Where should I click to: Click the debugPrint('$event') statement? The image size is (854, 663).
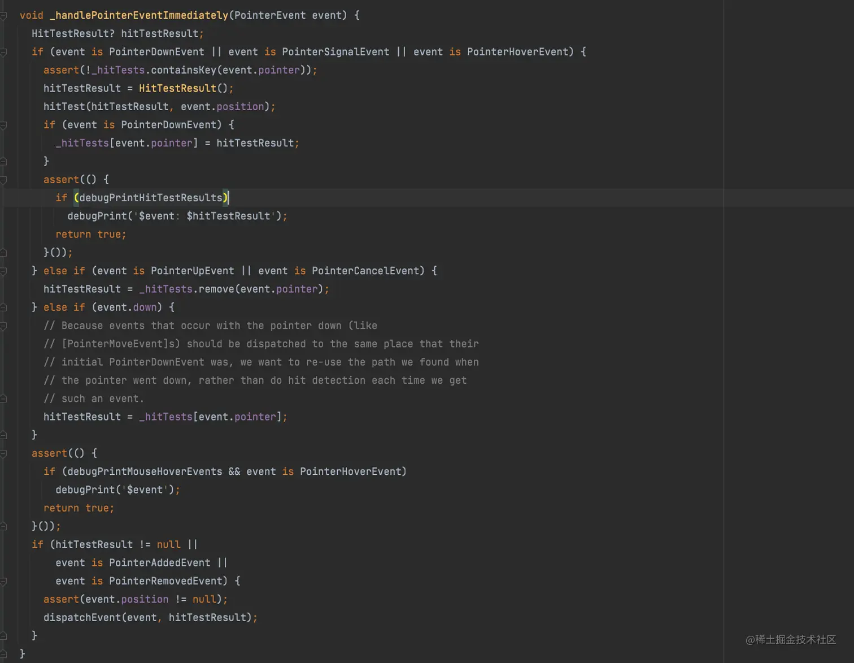tap(117, 489)
